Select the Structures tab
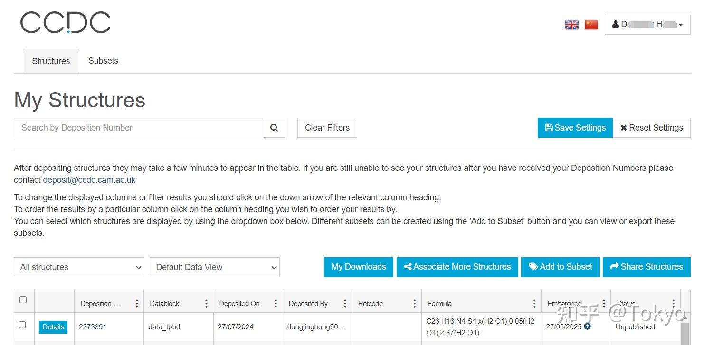Image resolution: width=704 pixels, height=345 pixels. coord(51,61)
